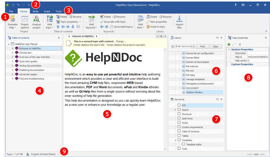Open the library search text dropdown

click(194, 46)
